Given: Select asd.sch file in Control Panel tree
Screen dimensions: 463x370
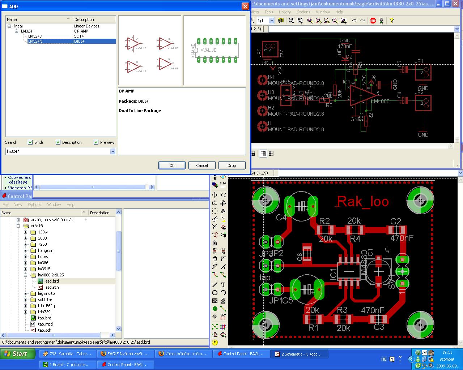Looking at the screenshot, I should click(52, 287).
